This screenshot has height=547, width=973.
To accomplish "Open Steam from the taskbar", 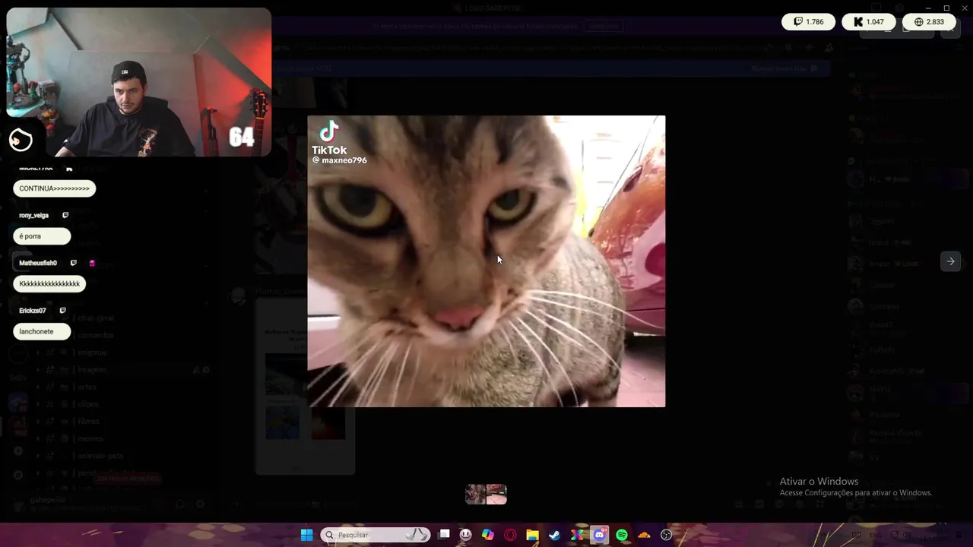I will [555, 535].
